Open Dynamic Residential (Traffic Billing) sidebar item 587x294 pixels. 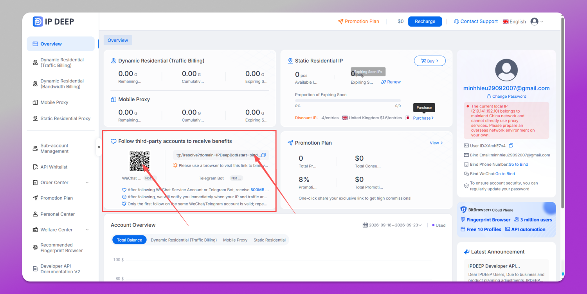coord(61,63)
